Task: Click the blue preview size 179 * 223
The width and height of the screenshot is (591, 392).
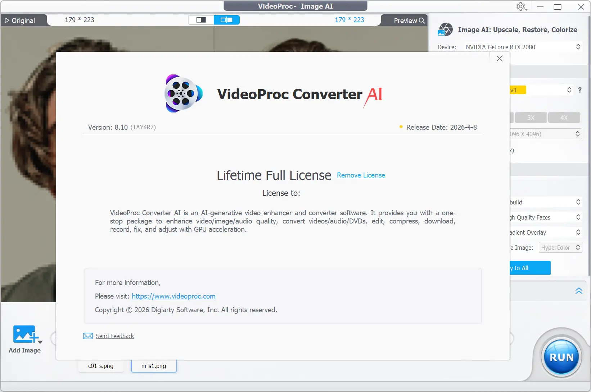Action: point(349,20)
